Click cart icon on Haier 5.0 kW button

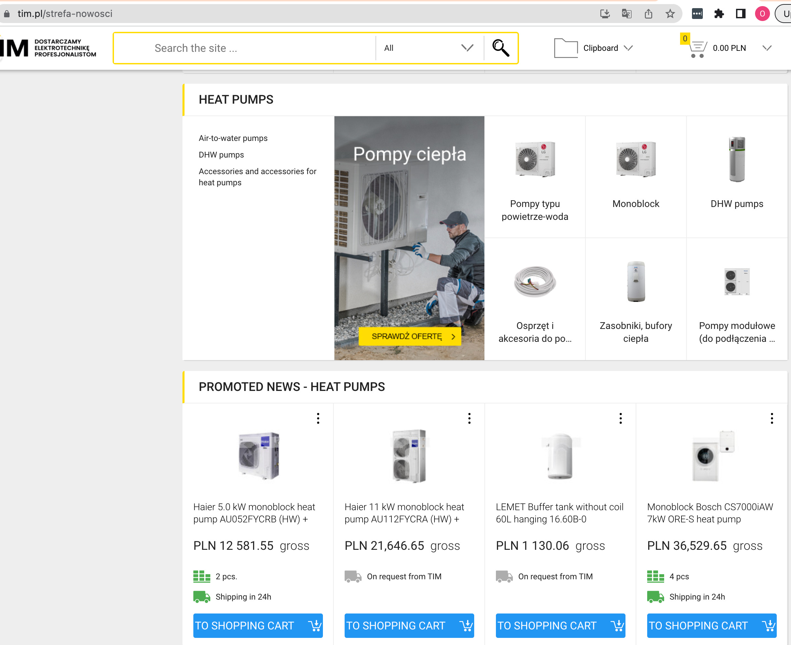[x=315, y=626]
